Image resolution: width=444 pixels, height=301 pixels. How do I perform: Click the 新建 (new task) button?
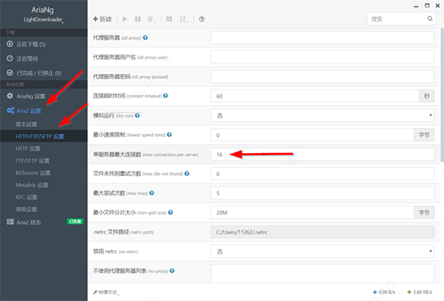pyautogui.click(x=102, y=19)
